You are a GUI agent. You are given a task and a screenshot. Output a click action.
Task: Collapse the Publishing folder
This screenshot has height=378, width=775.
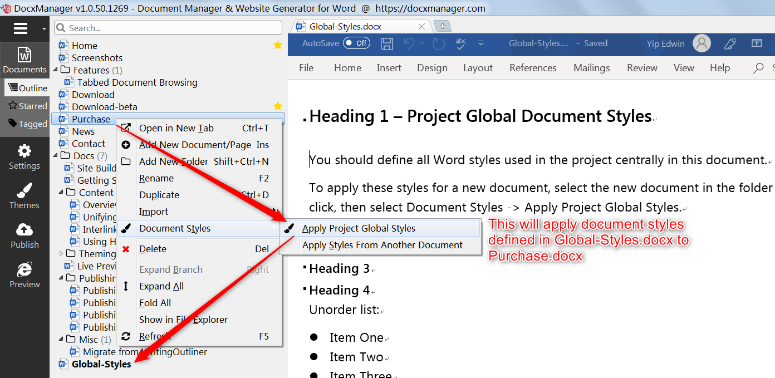(x=61, y=278)
